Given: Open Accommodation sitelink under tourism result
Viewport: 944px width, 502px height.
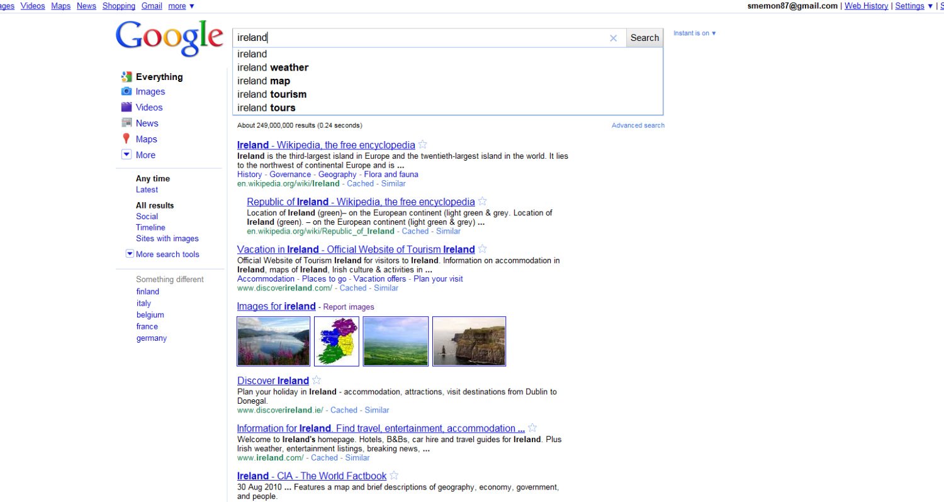Looking at the screenshot, I should click(x=266, y=279).
